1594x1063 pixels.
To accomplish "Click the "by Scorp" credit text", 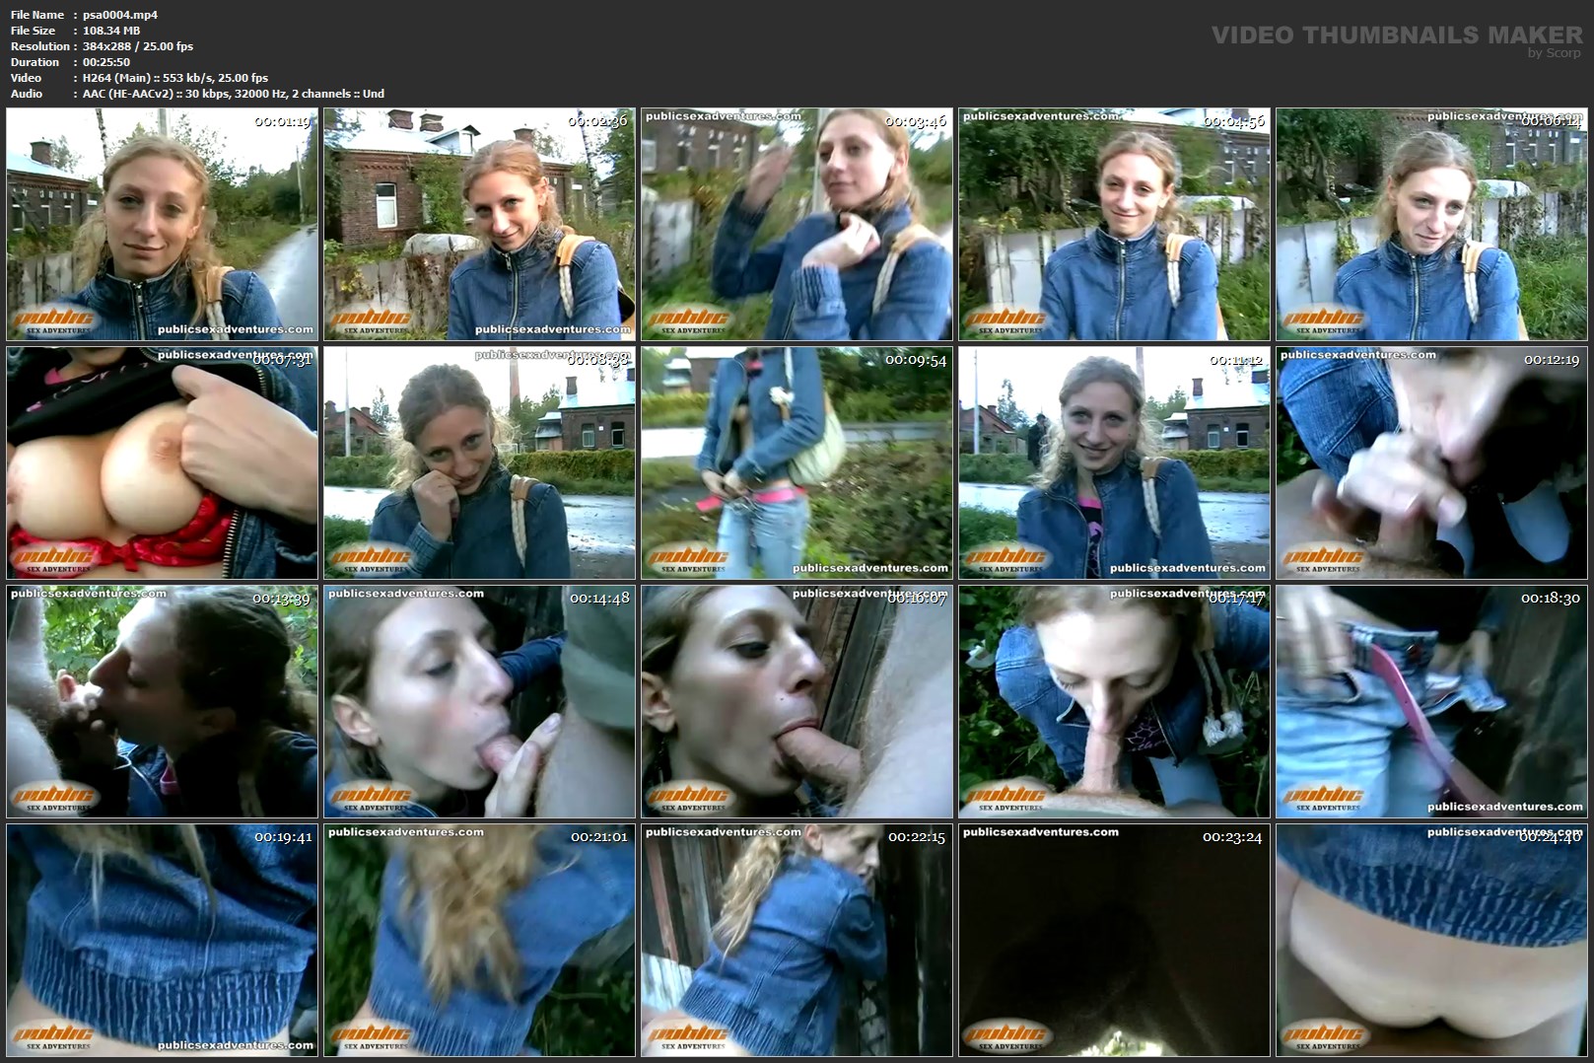I will pyautogui.click(x=1554, y=53).
